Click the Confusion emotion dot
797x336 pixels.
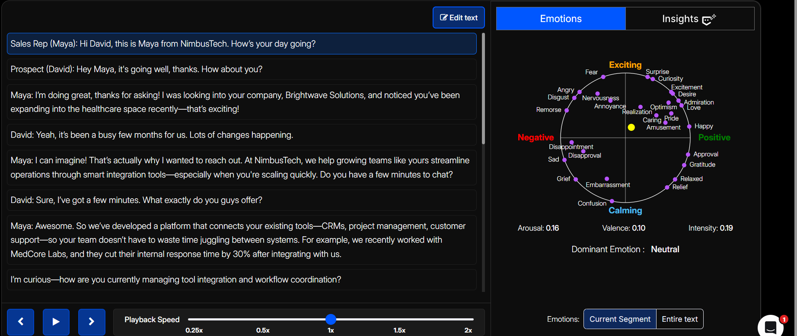(x=612, y=201)
